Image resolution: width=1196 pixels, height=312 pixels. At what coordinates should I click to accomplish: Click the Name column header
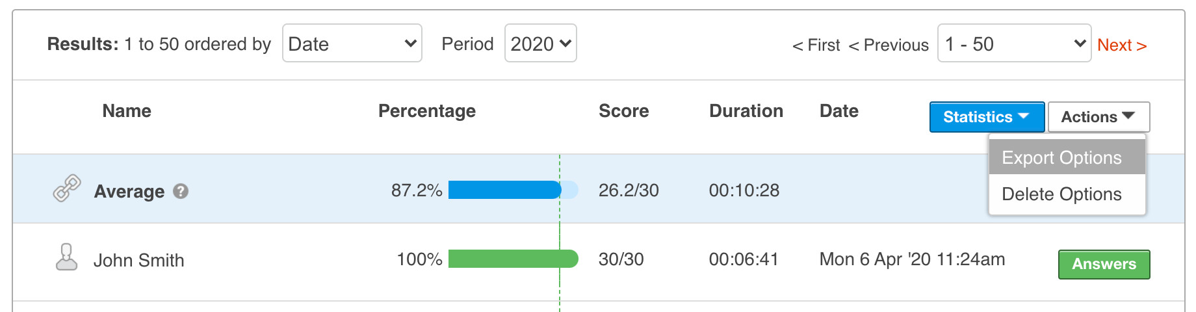click(127, 111)
